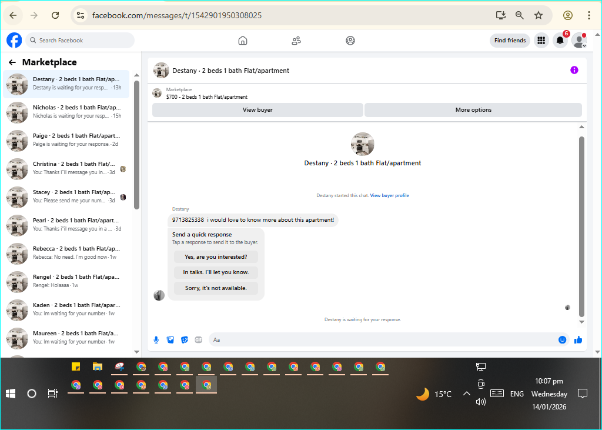Click the View buyer button

[x=257, y=110]
